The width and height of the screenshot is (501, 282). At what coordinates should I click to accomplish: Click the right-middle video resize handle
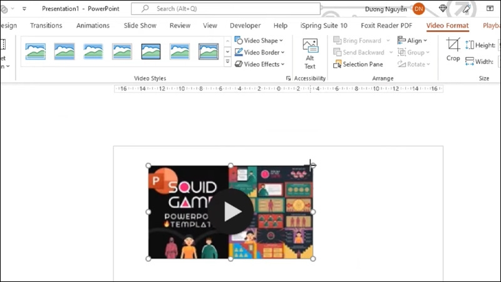pyautogui.click(x=312, y=212)
